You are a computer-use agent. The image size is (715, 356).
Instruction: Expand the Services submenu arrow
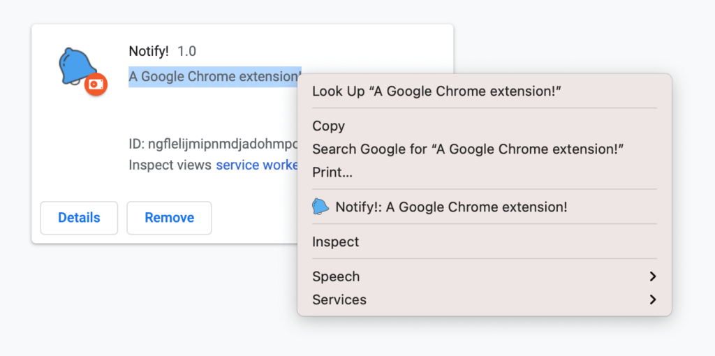(x=652, y=299)
